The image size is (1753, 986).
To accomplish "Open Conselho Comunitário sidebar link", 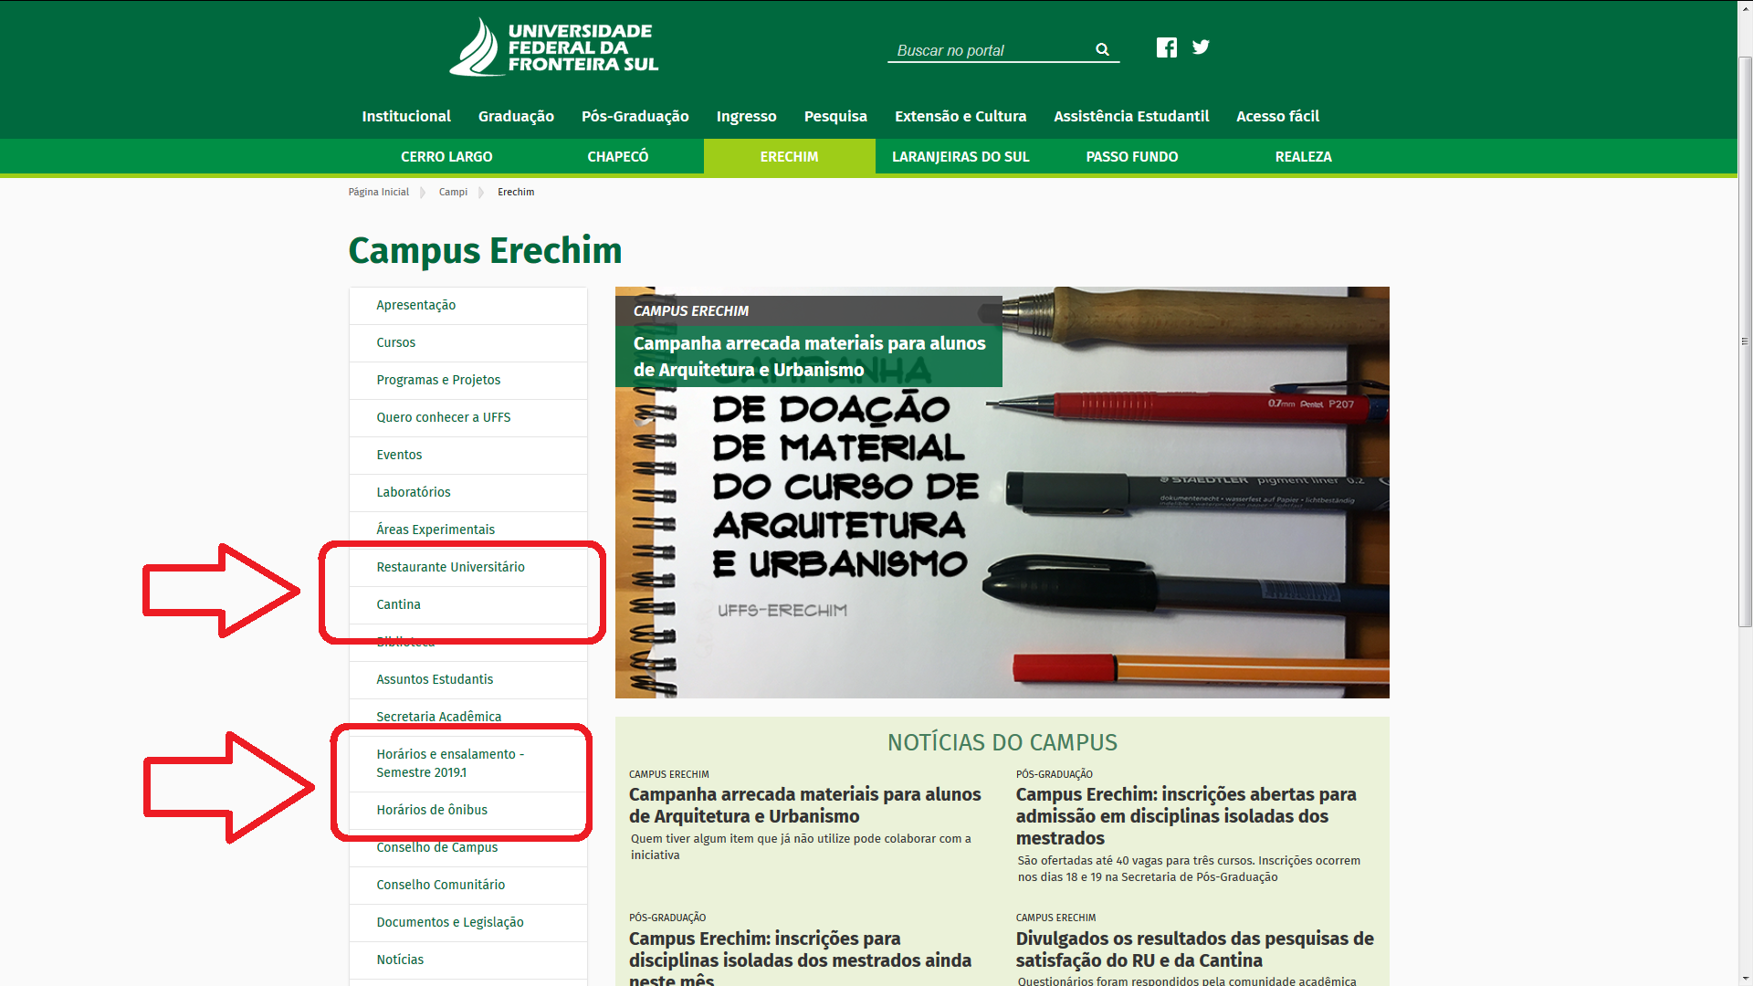I will point(468,885).
